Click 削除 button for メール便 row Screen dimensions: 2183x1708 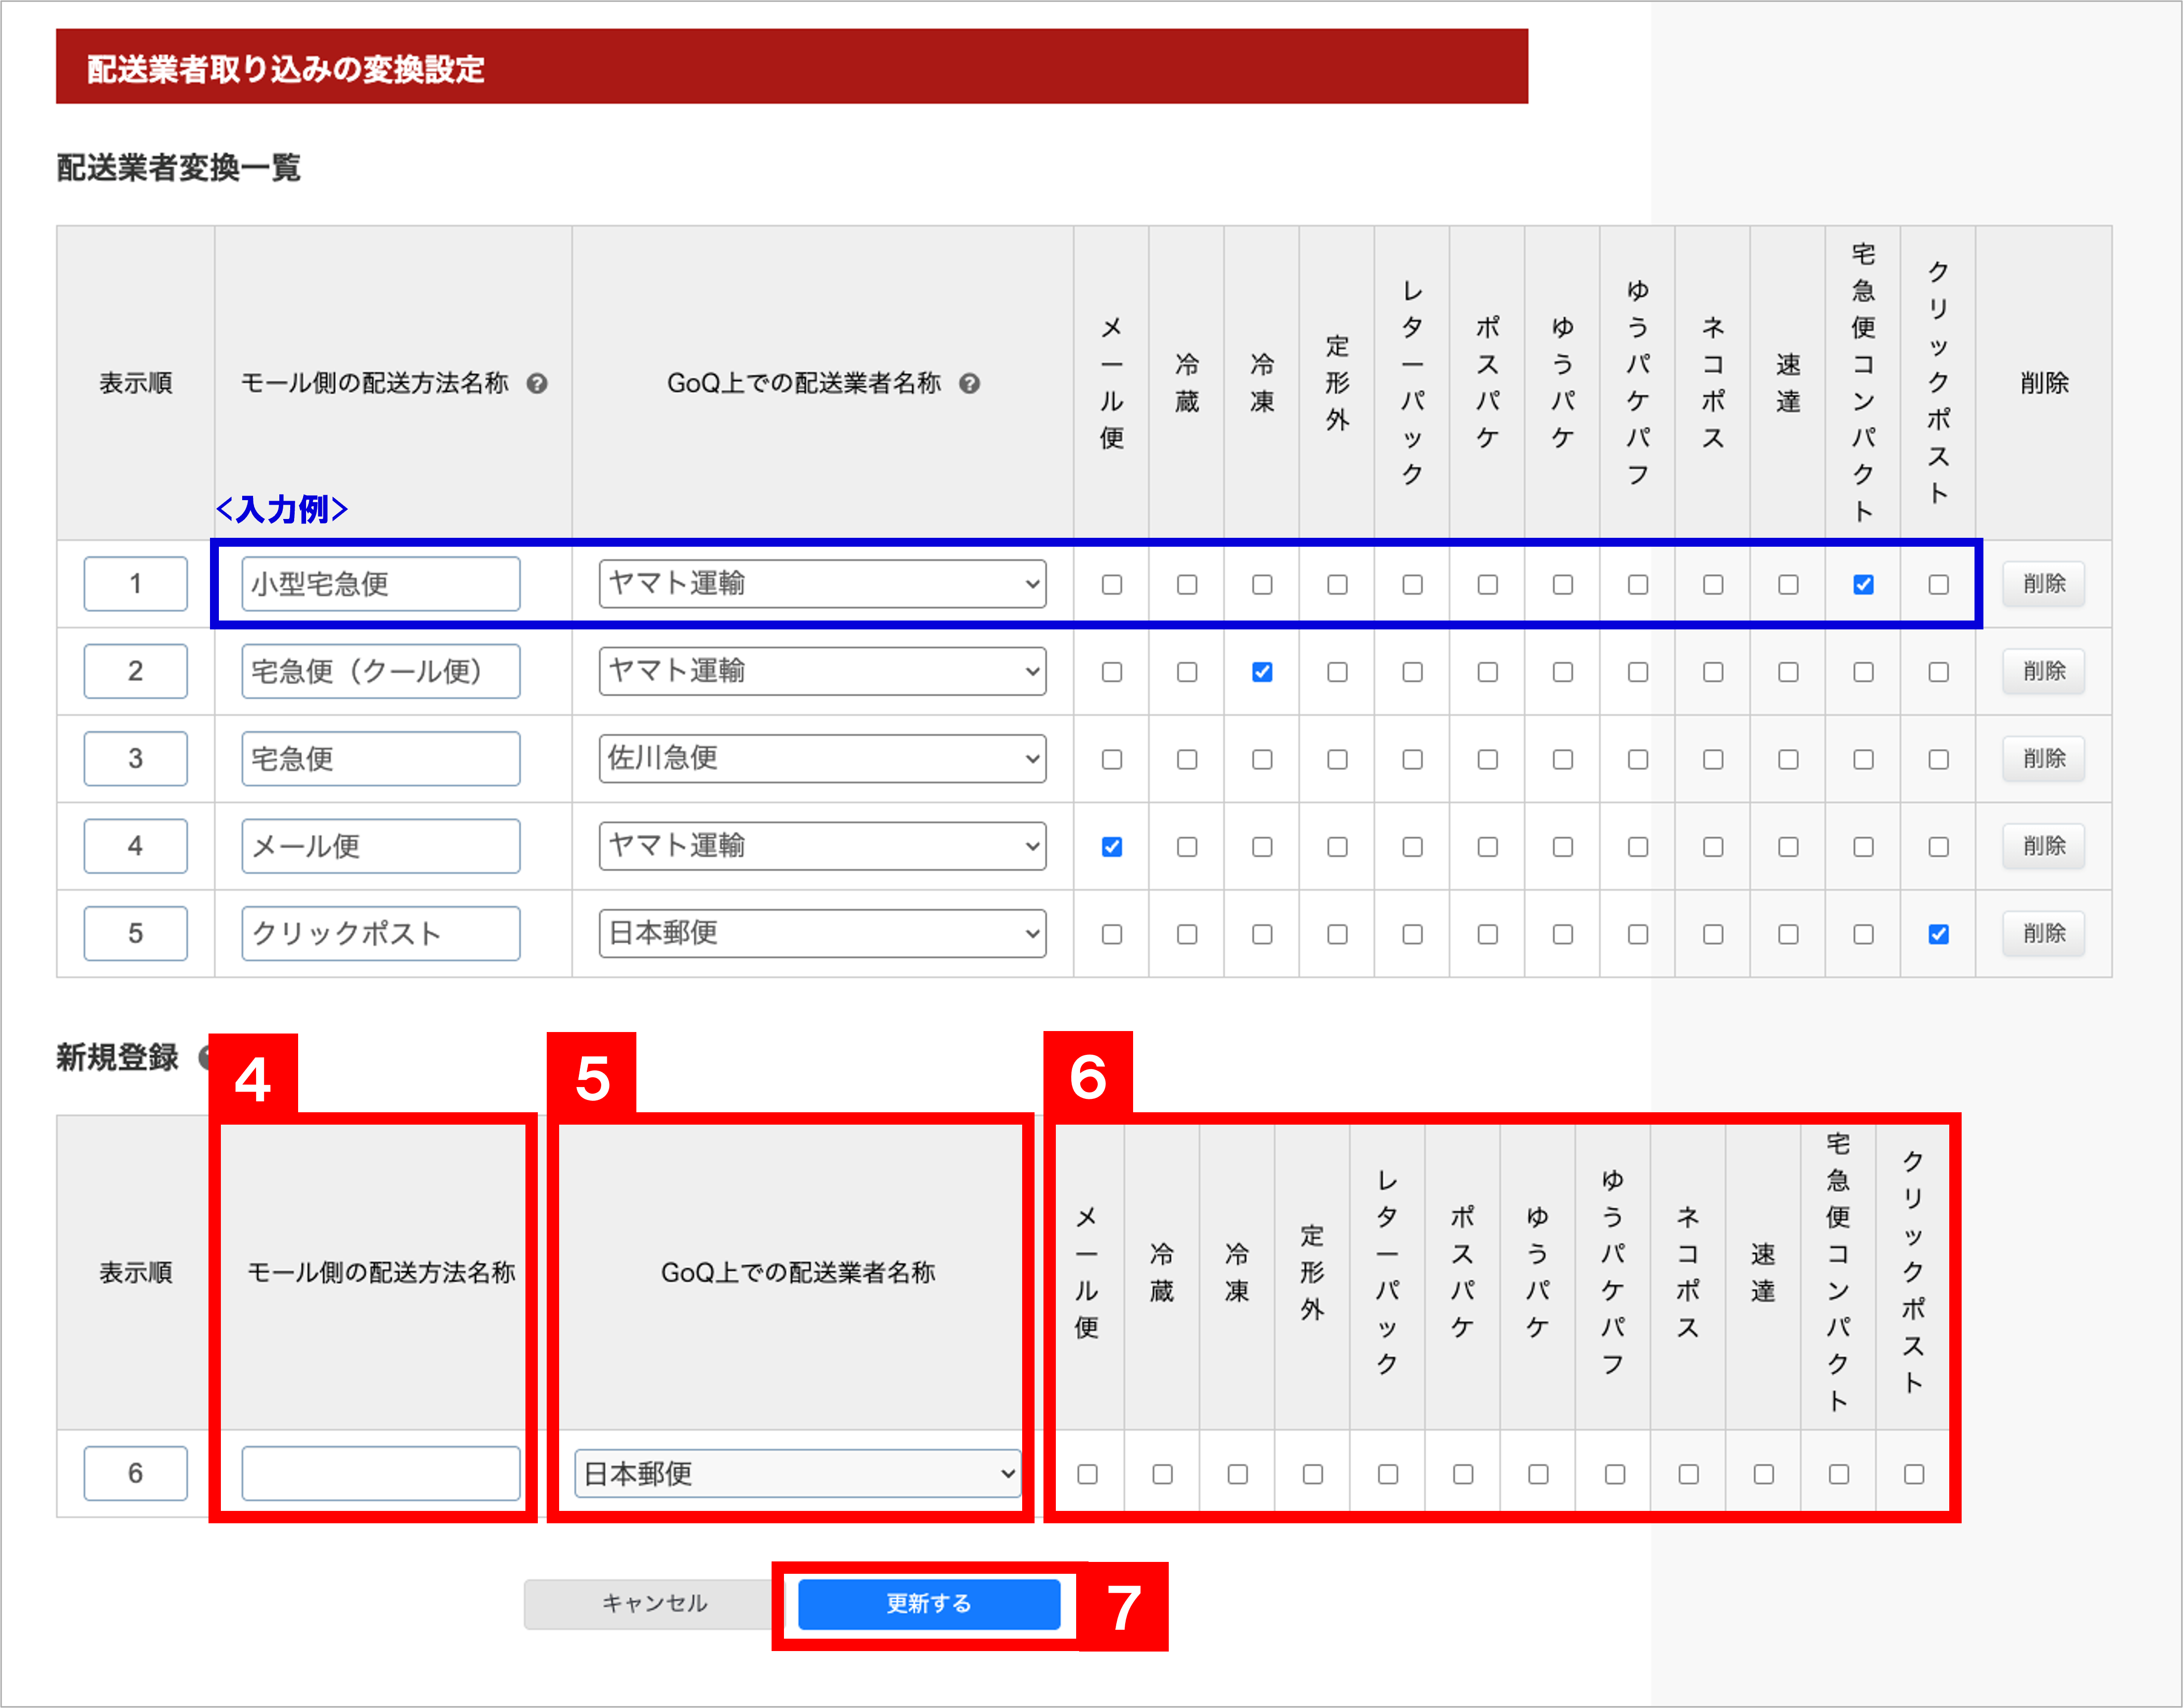coord(2043,846)
